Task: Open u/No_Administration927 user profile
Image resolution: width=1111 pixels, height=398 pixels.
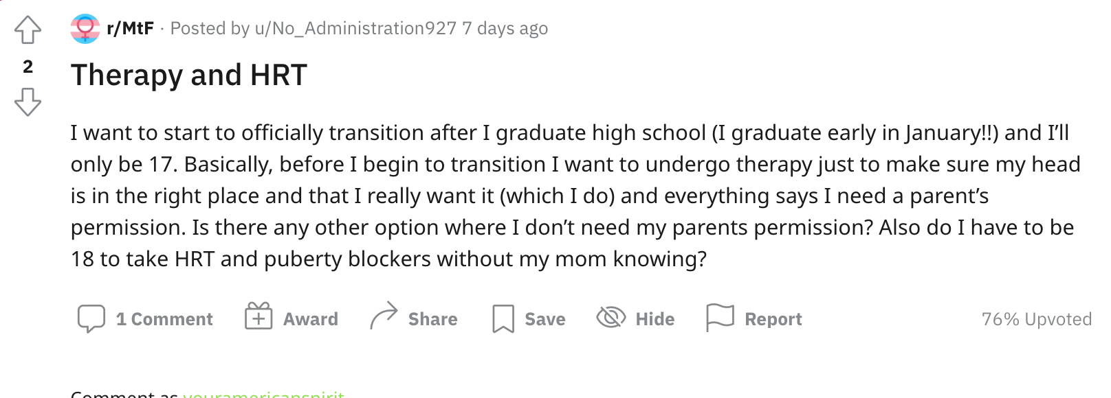Action: 355,29
